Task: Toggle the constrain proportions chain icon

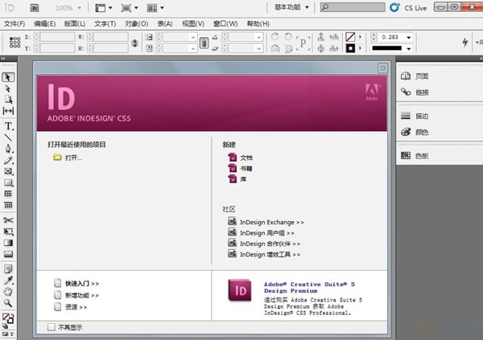Action: [204, 43]
